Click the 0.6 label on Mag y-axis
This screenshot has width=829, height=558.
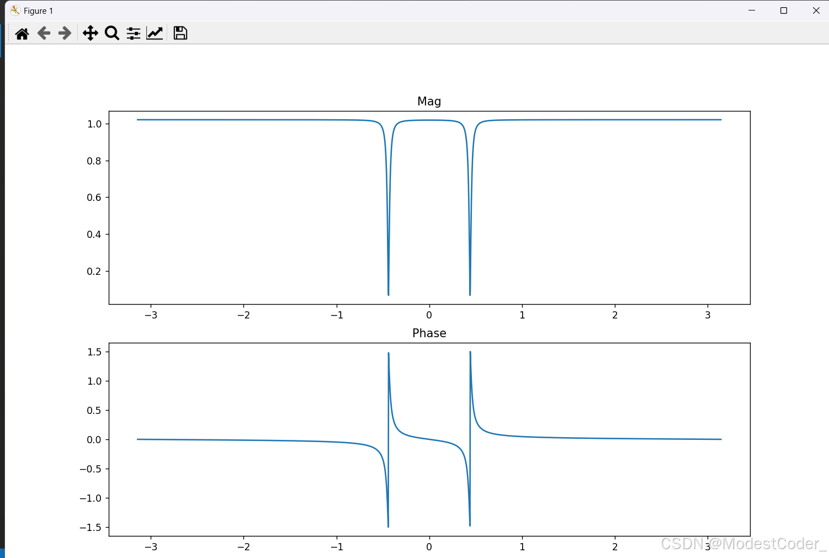pyautogui.click(x=94, y=198)
